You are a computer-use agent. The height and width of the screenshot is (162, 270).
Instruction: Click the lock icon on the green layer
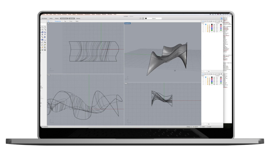209,31
